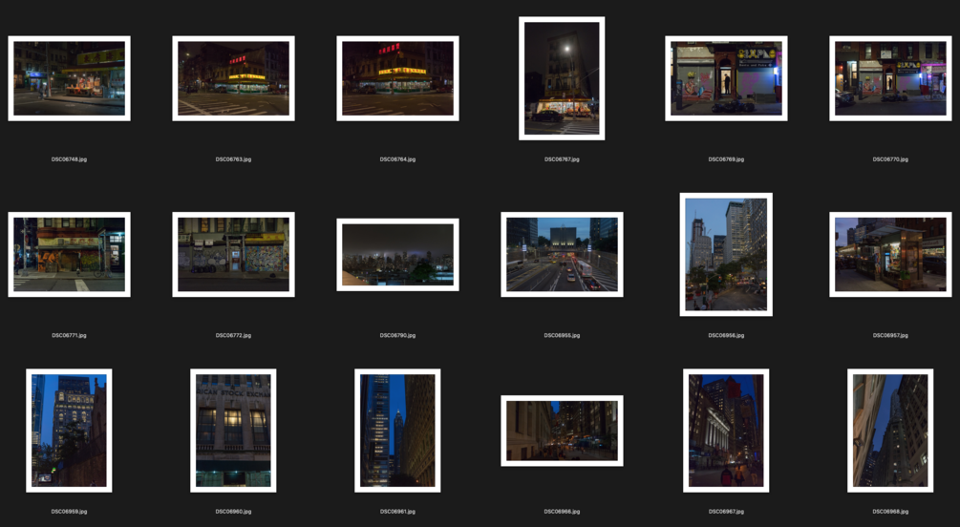Click the file name DSC06956.jpg
The width and height of the screenshot is (960, 527).
pyautogui.click(x=726, y=335)
